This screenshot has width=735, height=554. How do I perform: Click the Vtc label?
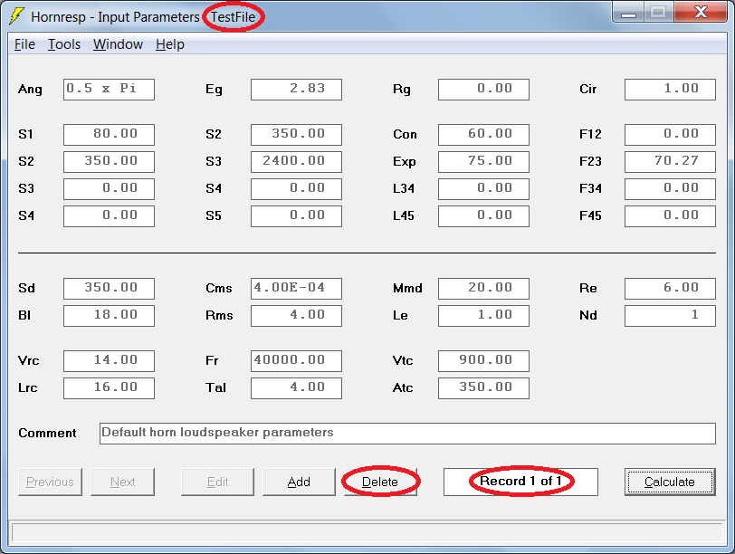(x=403, y=361)
